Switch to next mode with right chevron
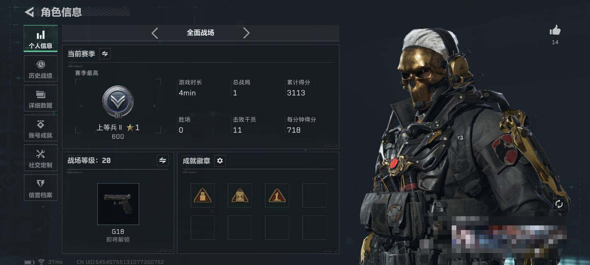Screen dimensions: 590x265 pyautogui.click(x=246, y=33)
